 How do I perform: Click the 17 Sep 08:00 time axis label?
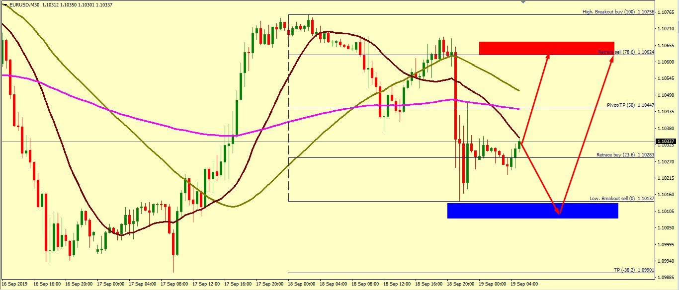175,284
